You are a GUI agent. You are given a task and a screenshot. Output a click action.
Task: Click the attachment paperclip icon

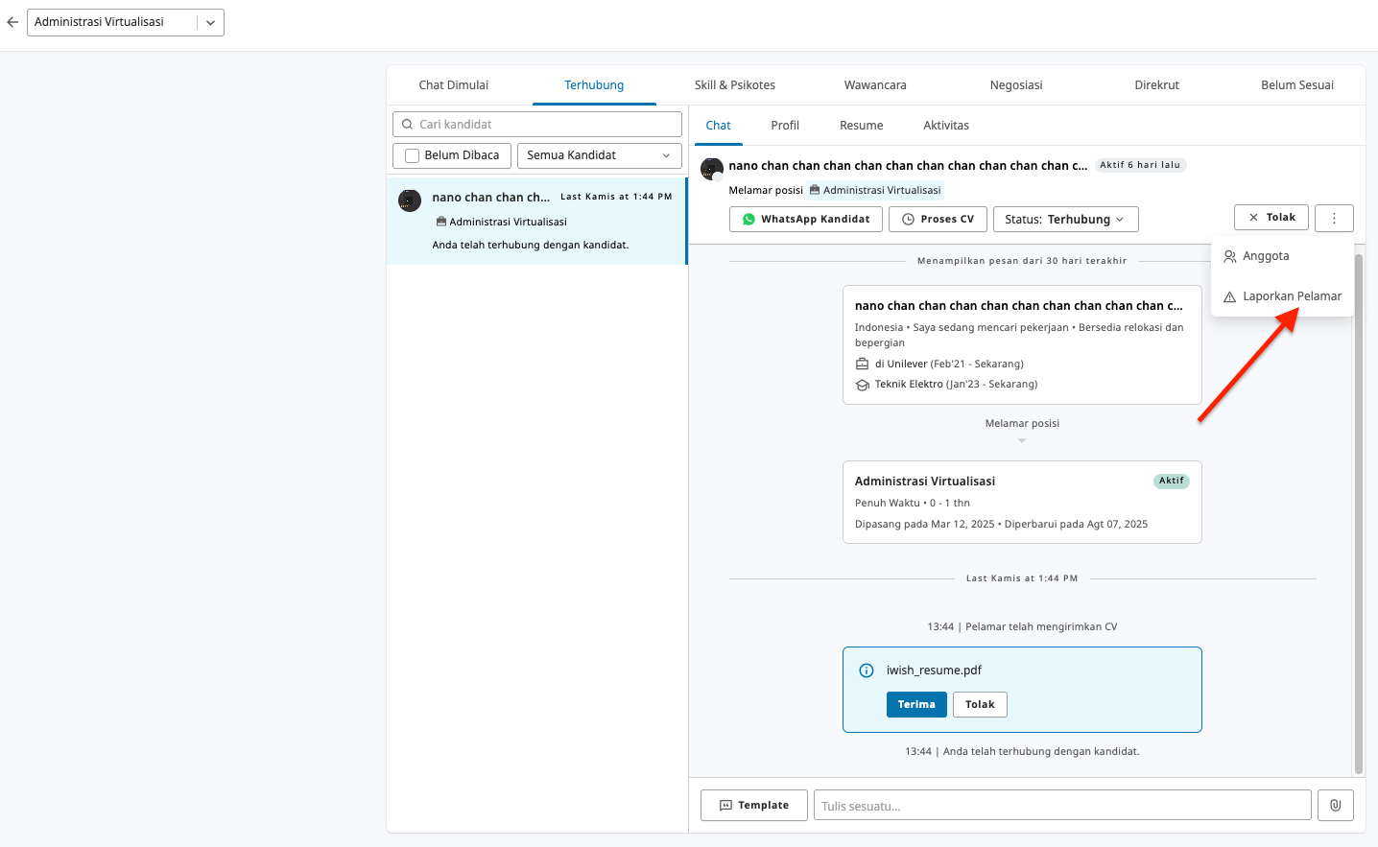click(1335, 806)
